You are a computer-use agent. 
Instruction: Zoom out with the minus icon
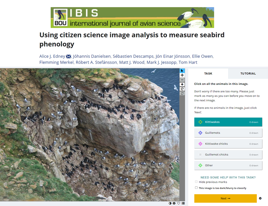182,80
